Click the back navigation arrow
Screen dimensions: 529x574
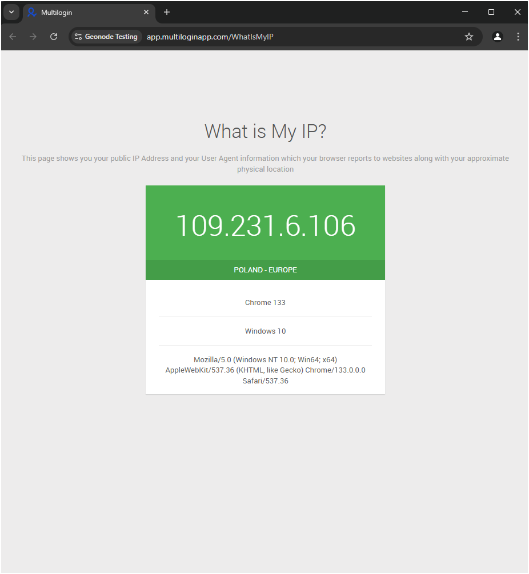click(x=12, y=36)
